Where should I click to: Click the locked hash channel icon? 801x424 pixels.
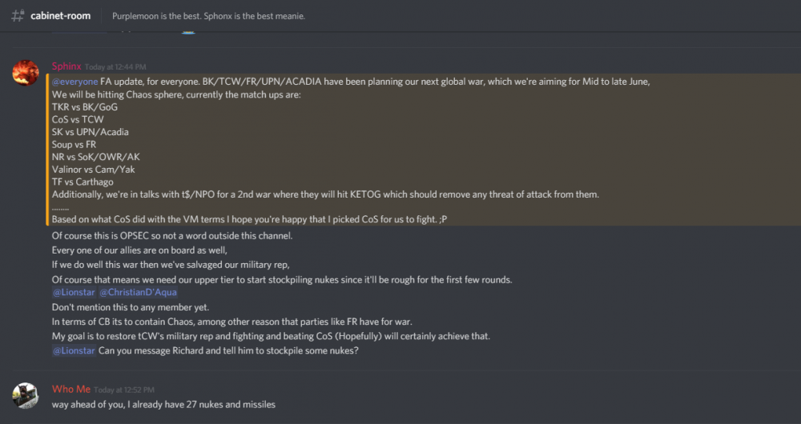coord(17,16)
